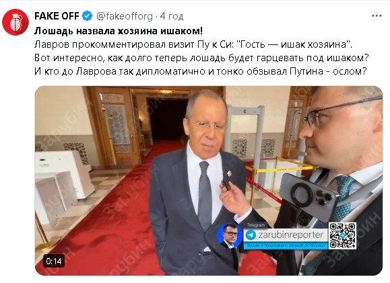Click the circular reporter portrait in overlay
390x283 pixels.
pyautogui.click(x=229, y=235)
